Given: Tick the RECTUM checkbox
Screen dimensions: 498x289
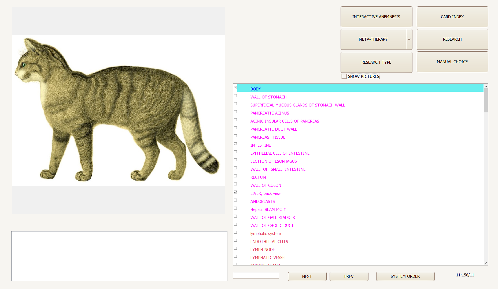Looking at the screenshot, I should tap(235, 176).
